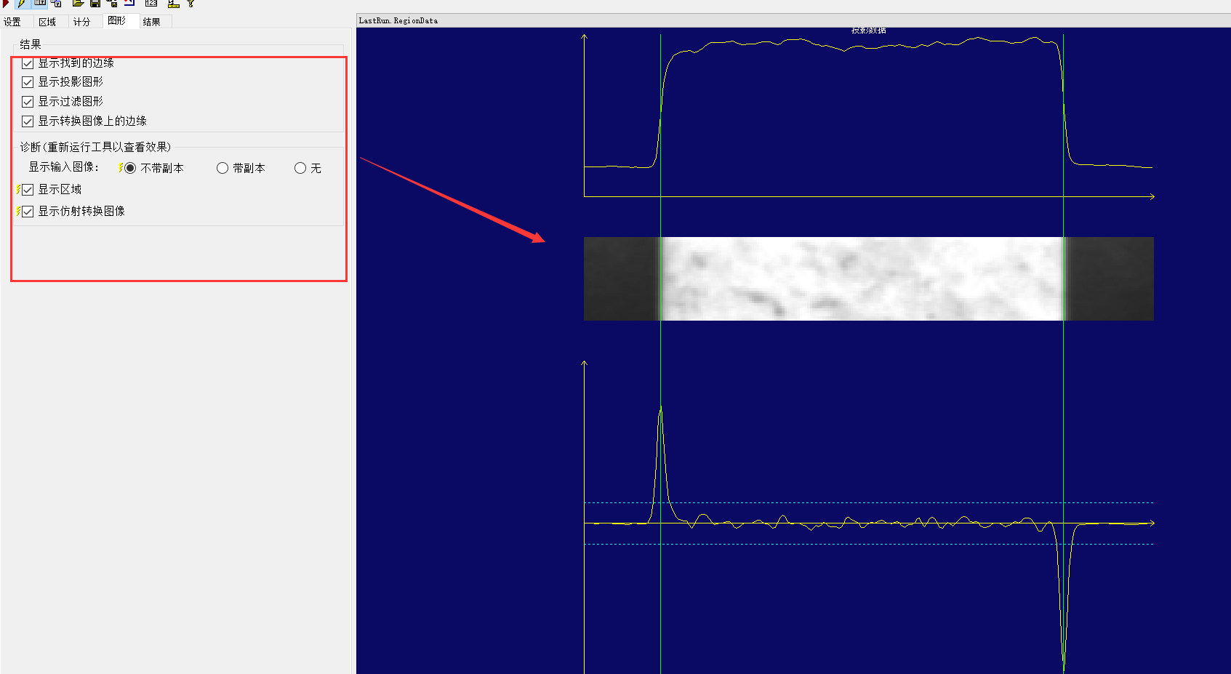This screenshot has width=1231, height=674.
Task: Click the 显示输入图像: label
Action: coord(64,167)
